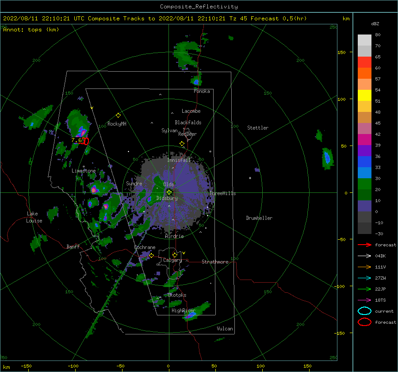Click the Lake Louise label

pyautogui.click(x=34, y=217)
